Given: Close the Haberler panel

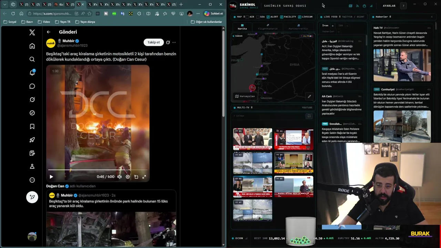Looking at the screenshot, I should (432, 17).
